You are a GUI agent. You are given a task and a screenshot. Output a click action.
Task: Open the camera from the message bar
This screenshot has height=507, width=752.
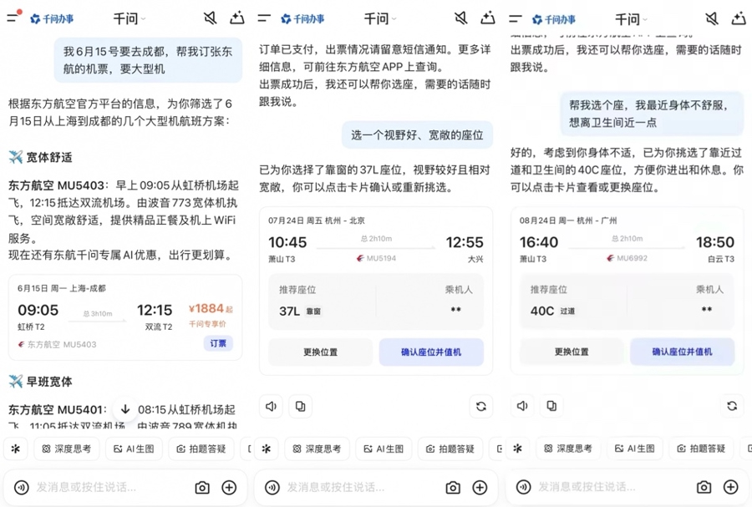pyautogui.click(x=202, y=487)
